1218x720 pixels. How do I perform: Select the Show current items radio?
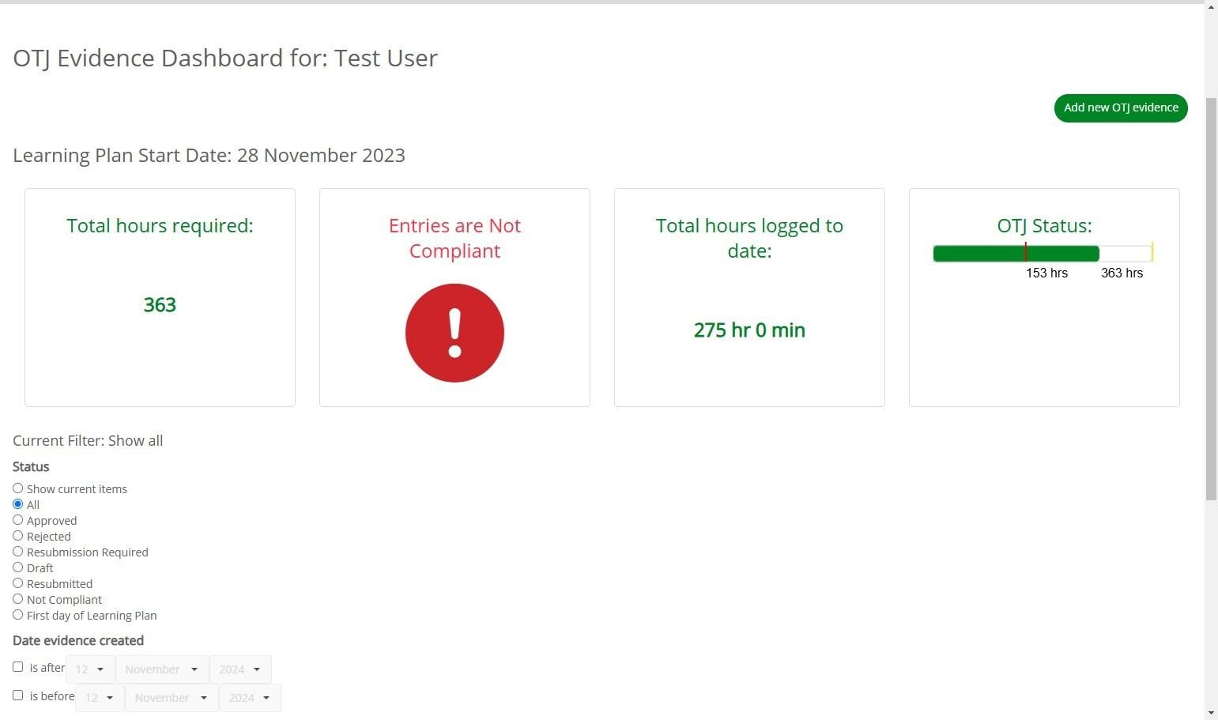point(17,488)
